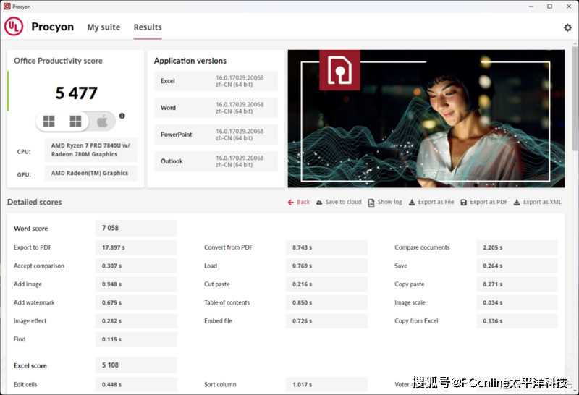Click the red document icon on banner
This screenshot has width=579, height=395.
pyautogui.click(x=339, y=70)
